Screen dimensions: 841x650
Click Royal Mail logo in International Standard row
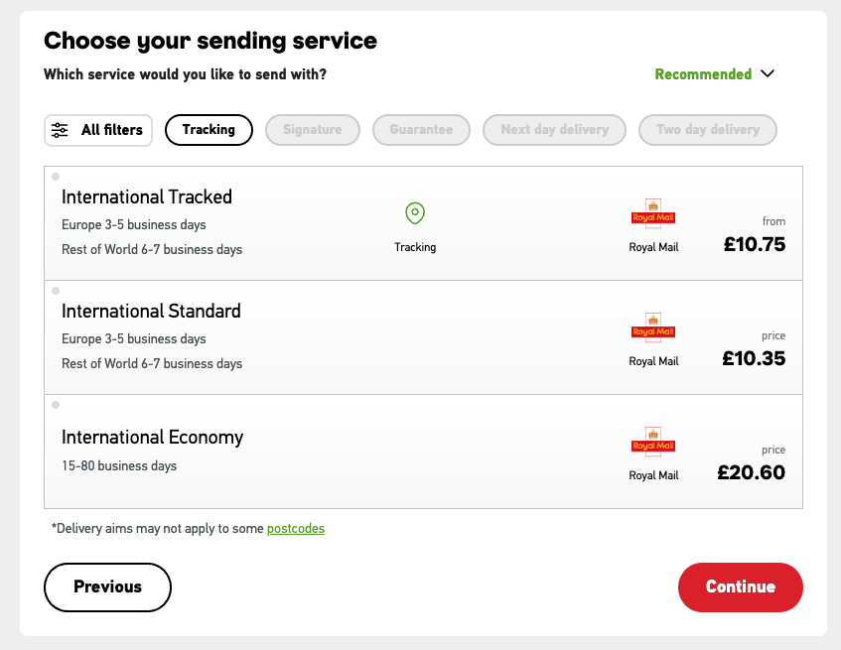tap(653, 328)
